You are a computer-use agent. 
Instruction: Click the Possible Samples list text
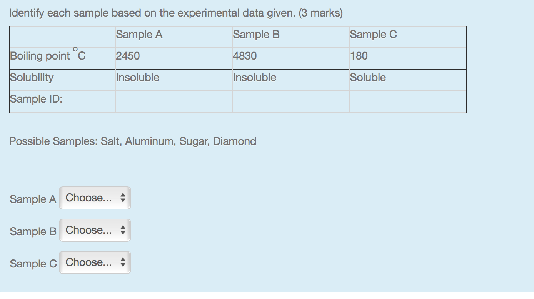(133, 141)
